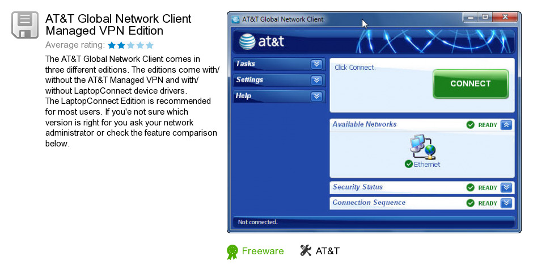The width and height of the screenshot is (533, 277).
Task: Maximize the AT&T Global Network Client window
Action: click(x=485, y=17)
